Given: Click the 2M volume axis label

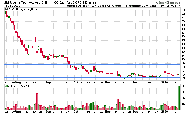Looking at the screenshot, I should [183, 104].
